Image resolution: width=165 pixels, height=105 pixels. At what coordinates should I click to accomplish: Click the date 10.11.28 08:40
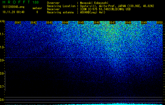[13, 12]
